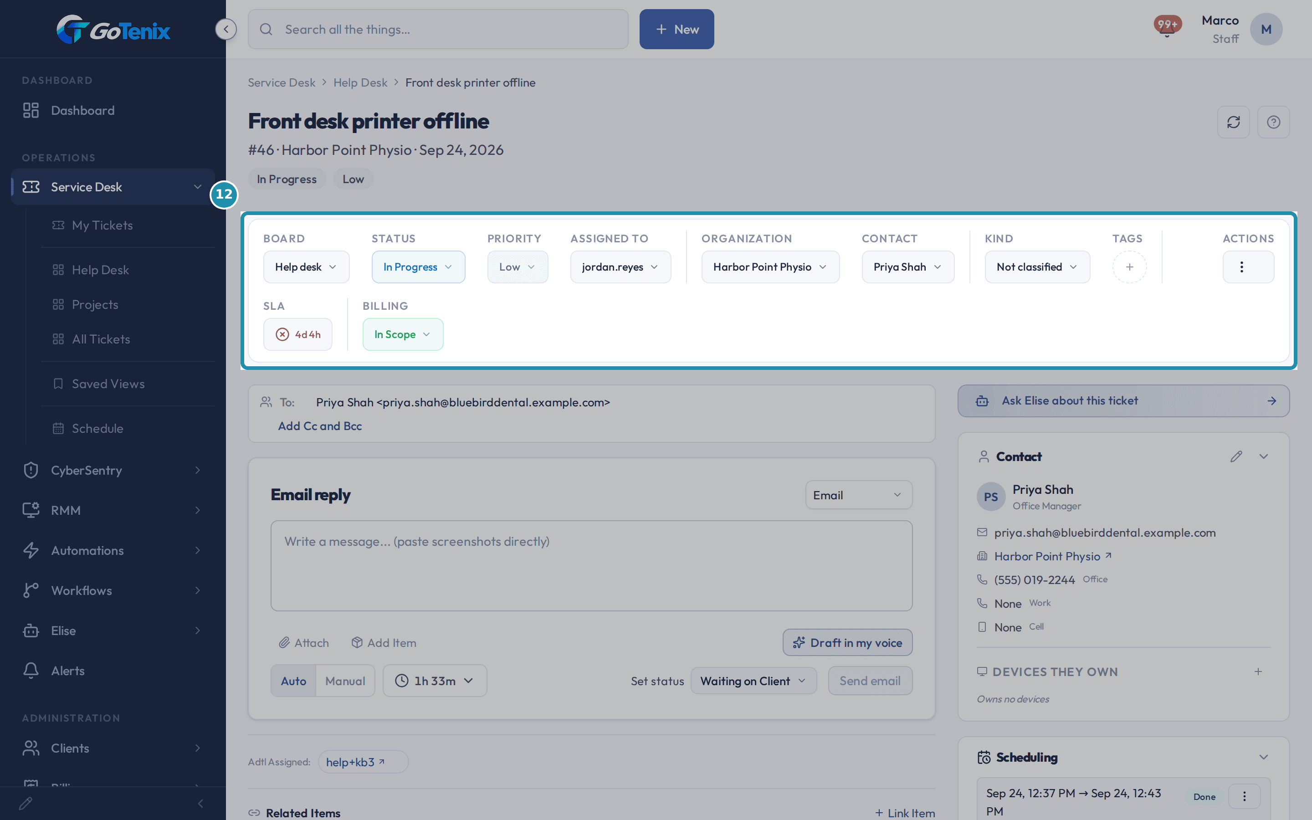This screenshot has width=1312, height=820.
Task: Click Add Item in the reply box
Action: (x=384, y=643)
